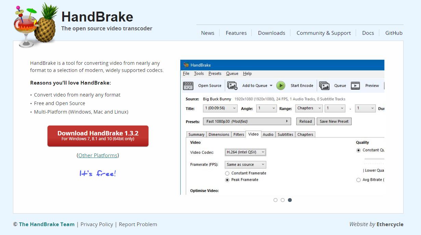Open the end chapter dropdown before Duration
This screenshot has width=421, height=235.
[365, 108]
